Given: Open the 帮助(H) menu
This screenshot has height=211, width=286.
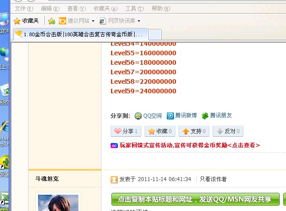Looking at the screenshot, I should pyautogui.click(x=161, y=9).
